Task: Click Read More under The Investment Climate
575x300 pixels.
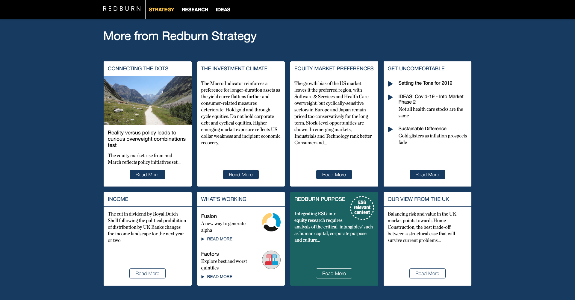Action: [241, 175]
